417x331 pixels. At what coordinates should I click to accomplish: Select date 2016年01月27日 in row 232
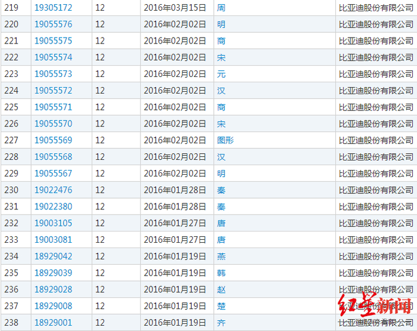pos(175,223)
